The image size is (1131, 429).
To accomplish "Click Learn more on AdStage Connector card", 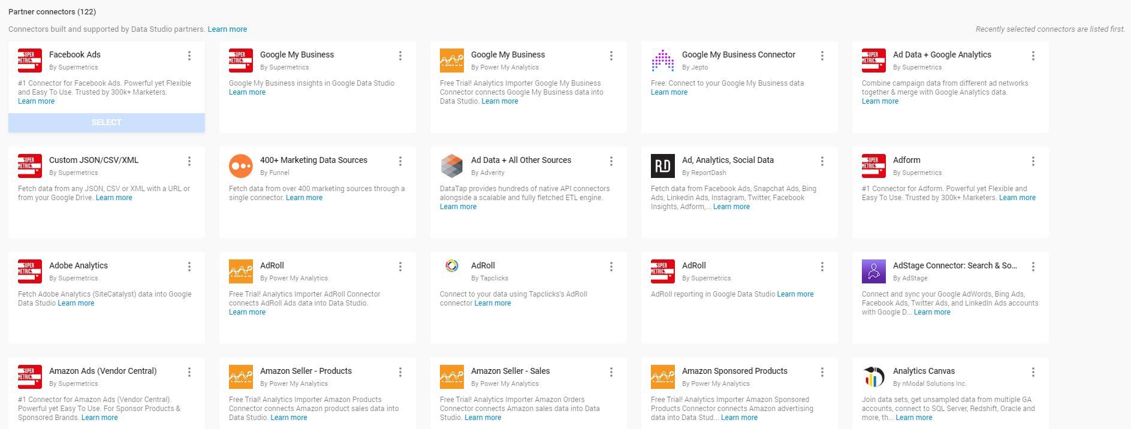I will tap(932, 312).
